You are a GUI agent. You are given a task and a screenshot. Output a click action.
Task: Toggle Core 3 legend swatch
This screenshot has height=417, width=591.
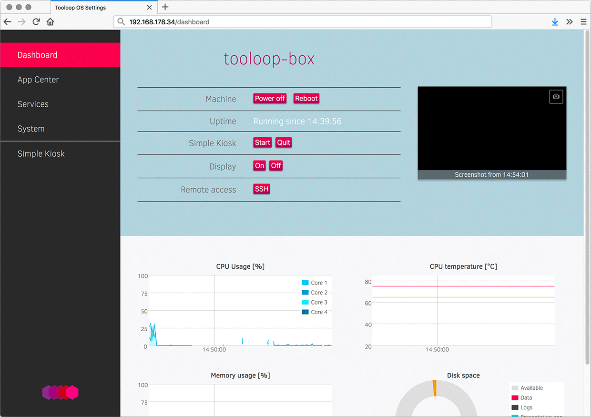[x=305, y=303]
